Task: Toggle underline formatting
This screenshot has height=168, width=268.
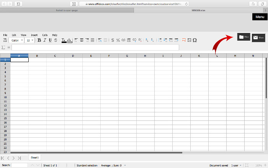Action: click(x=50, y=40)
